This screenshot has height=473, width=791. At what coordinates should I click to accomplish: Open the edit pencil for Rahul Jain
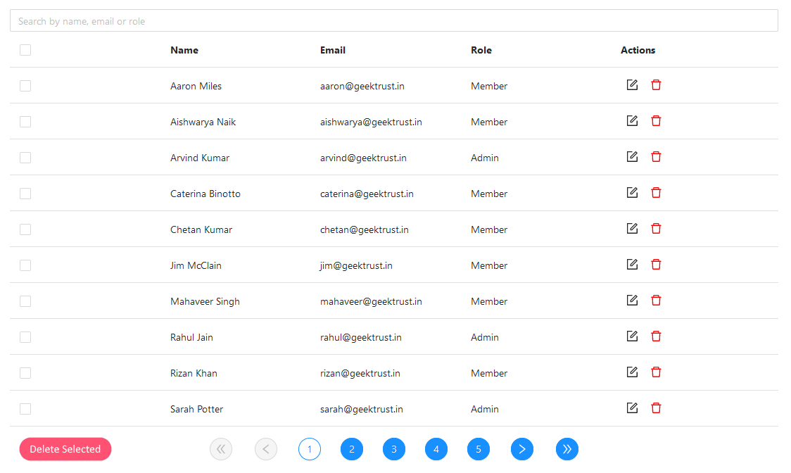(x=632, y=336)
